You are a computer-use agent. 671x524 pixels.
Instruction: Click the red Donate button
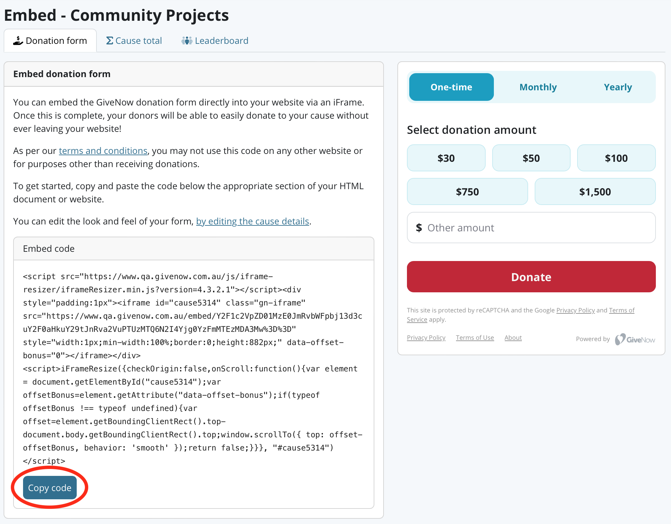point(531,277)
